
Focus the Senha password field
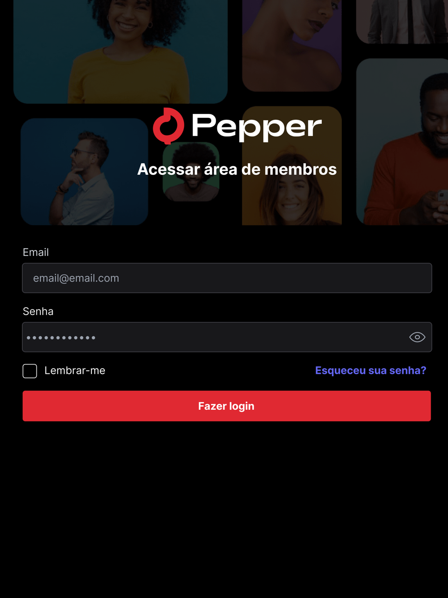coord(227,337)
